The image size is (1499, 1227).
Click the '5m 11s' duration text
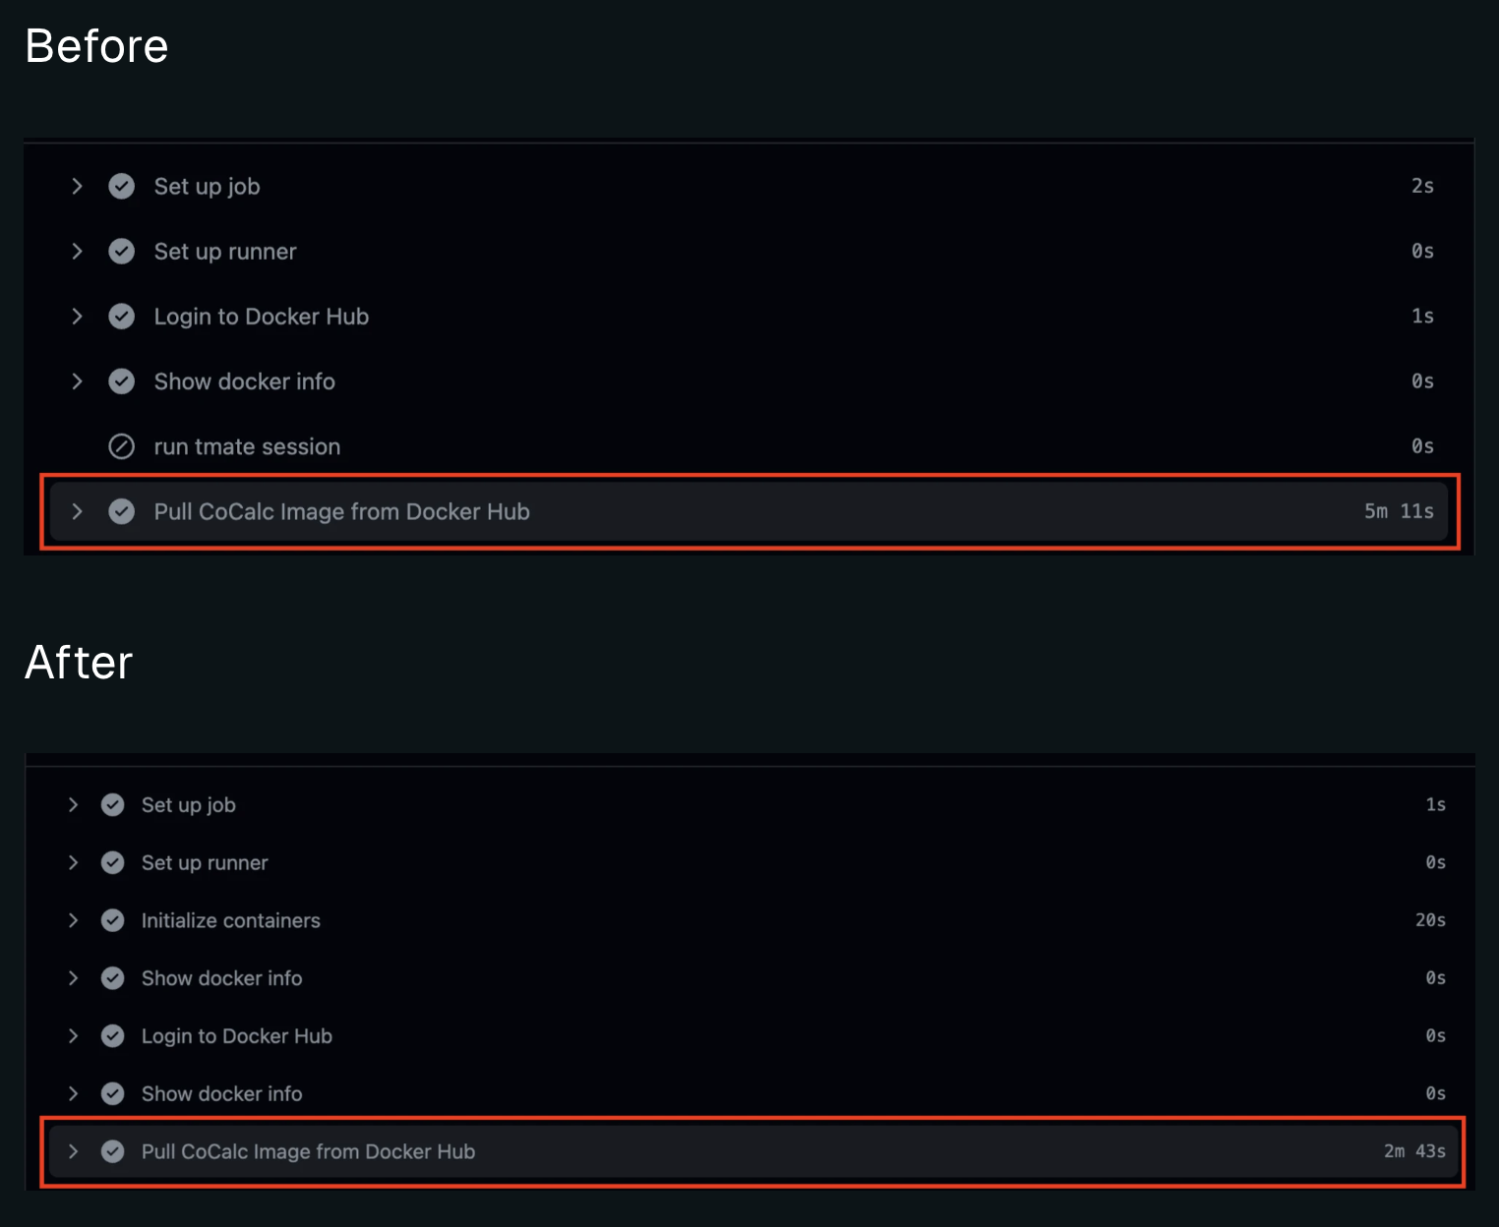coord(1399,511)
